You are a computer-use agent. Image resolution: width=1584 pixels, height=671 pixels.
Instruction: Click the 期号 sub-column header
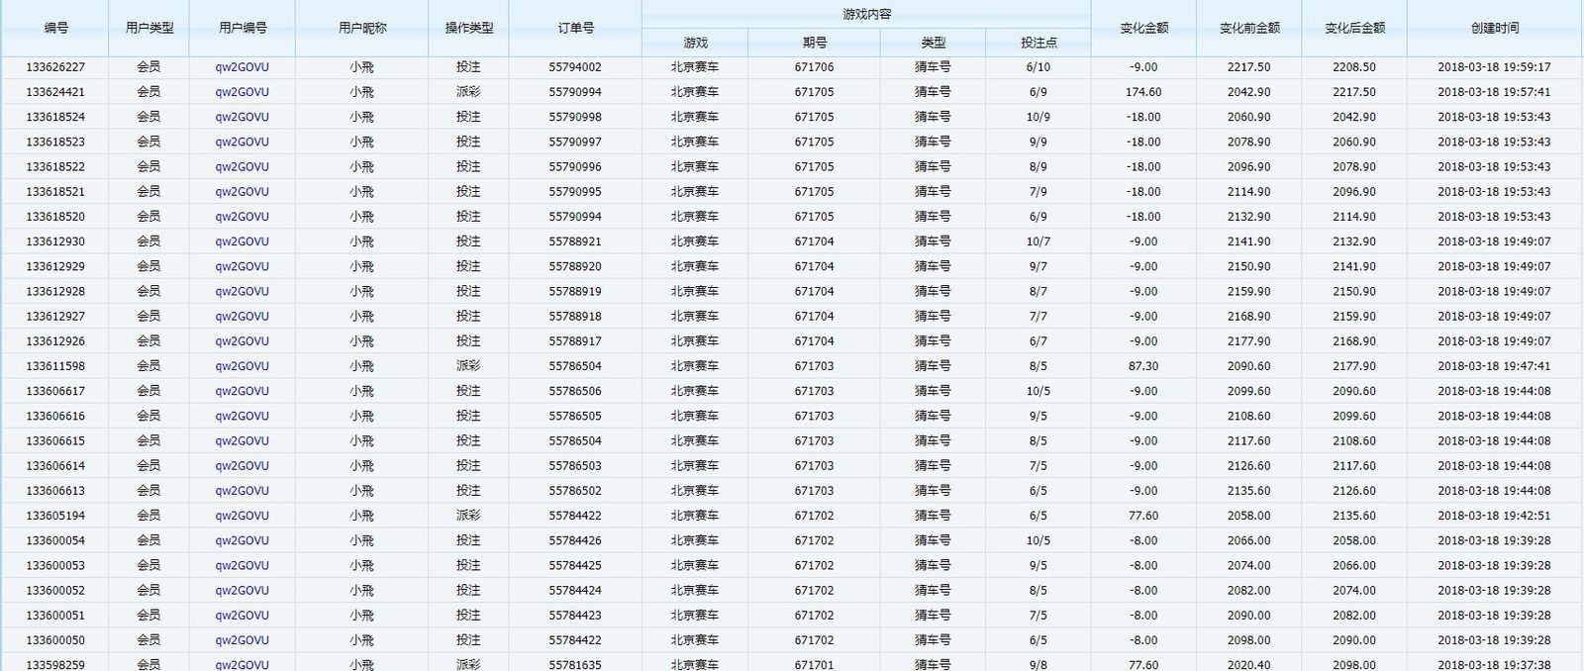click(815, 43)
